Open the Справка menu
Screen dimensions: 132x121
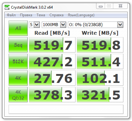(x=56, y=15)
